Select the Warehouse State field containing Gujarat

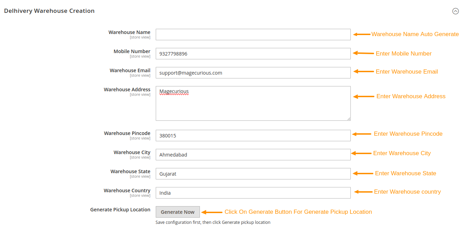(253, 174)
